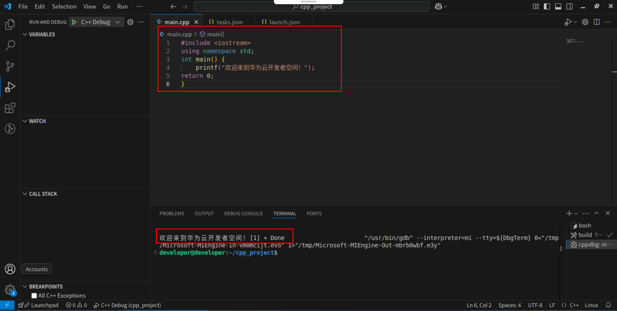617x311 pixels.
Task: Open editor more actions ellipsis
Action: tap(608, 22)
